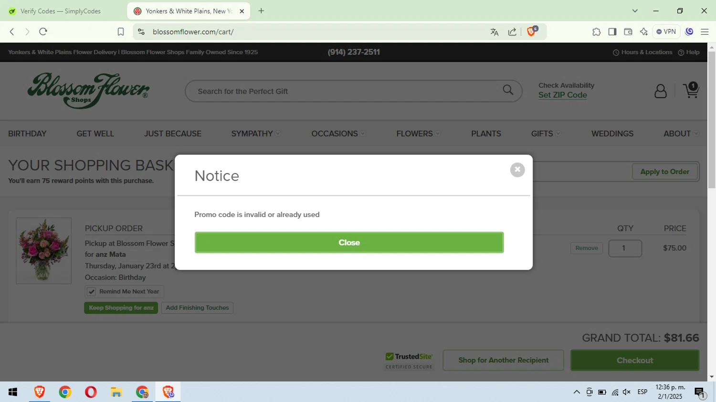Open the Help link

[x=689, y=52]
